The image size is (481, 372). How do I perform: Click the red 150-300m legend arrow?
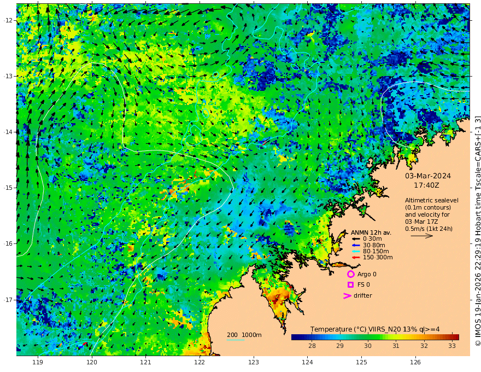(x=356, y=257)
